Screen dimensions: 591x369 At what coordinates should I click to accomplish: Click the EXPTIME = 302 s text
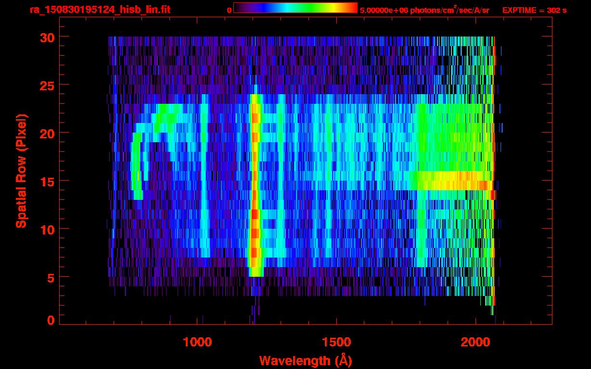534,10
